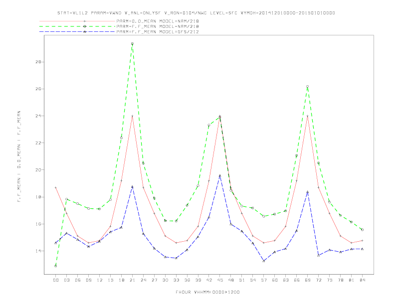Image resolution: width=395 pixels, height=305 pixels.
Task: Click x-axis tick label 51
Action: pos(242,280)
